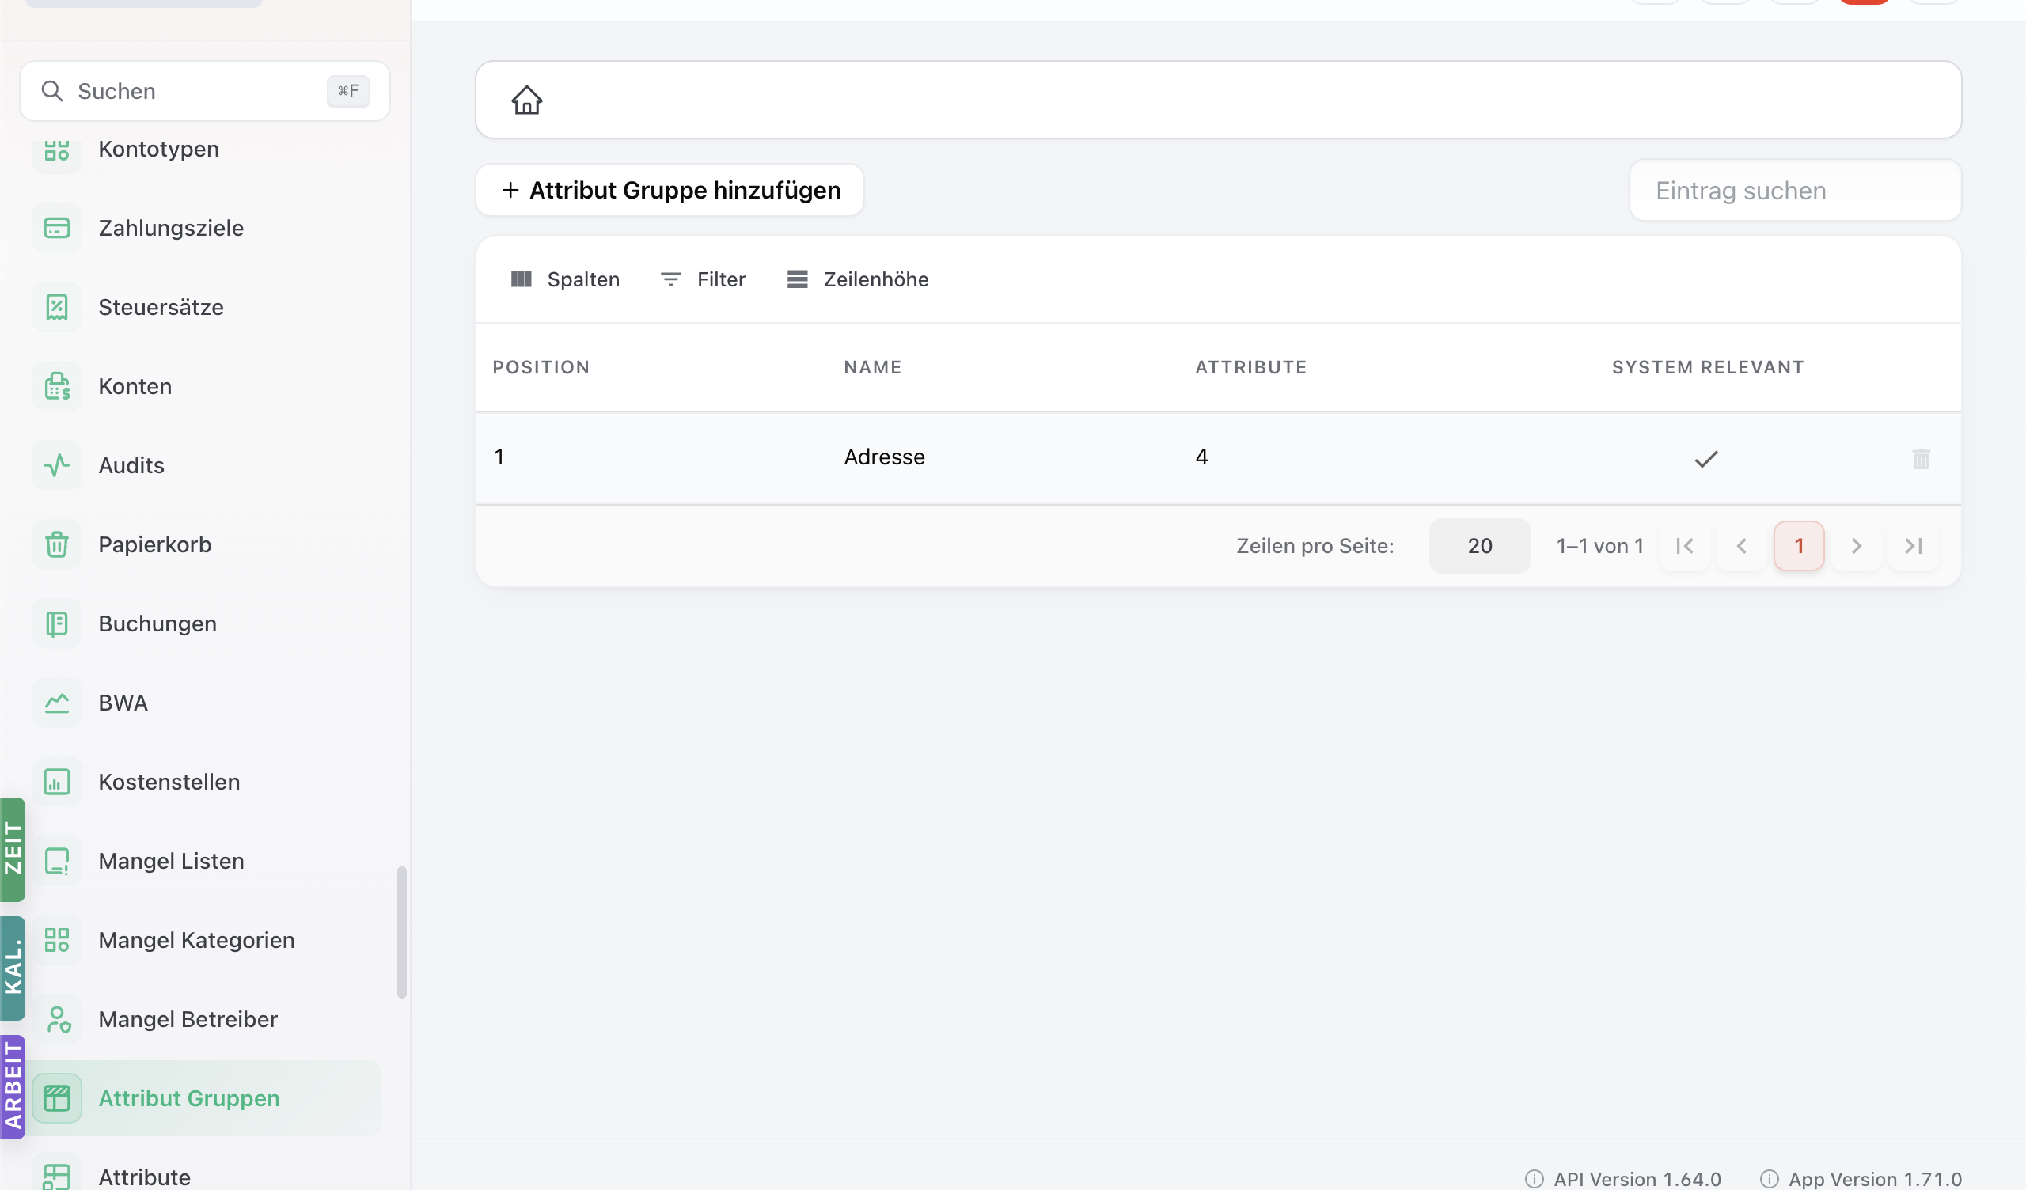Screen dimensions: 2026x1190
Task: Go to the first page of results
Action: point(1684,546)
